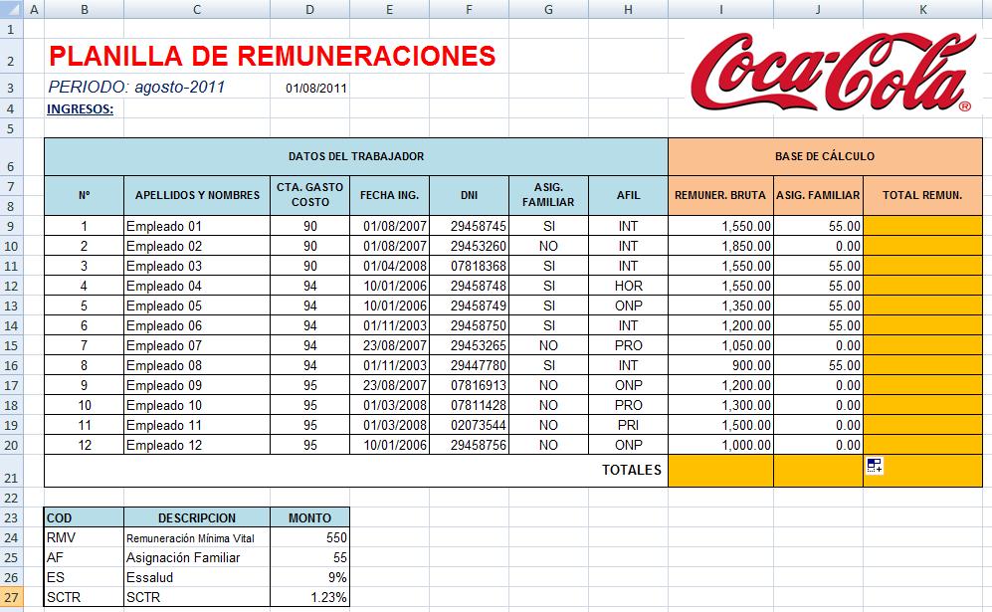Select the DATOS DEL TRABAJADOR header
Screen dimensions: 992x612
356,156
